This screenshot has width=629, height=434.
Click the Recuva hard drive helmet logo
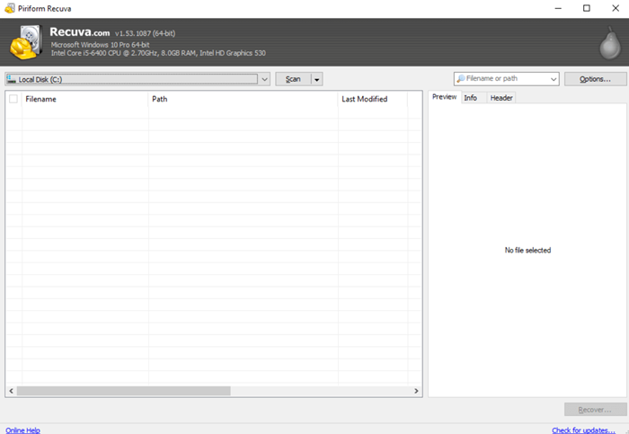click(26, 42)
